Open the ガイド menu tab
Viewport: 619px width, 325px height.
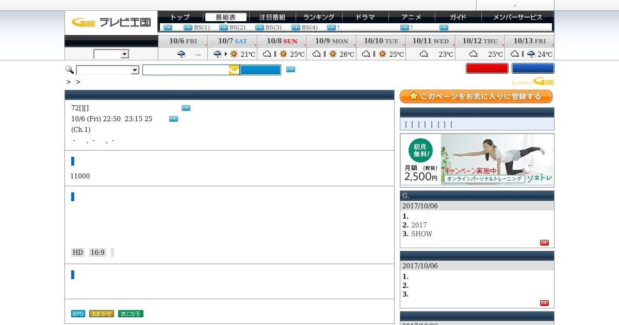pos(458,17)
